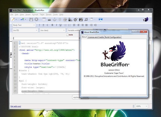Toggle italic formatting
161x117 pixels.
point(56,25)
